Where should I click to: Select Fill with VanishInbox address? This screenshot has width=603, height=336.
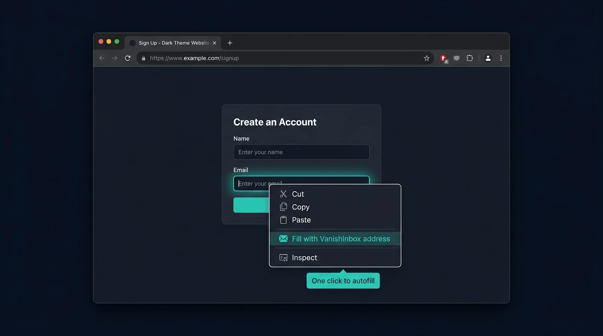pyautogui.click(x=335, y=239)
